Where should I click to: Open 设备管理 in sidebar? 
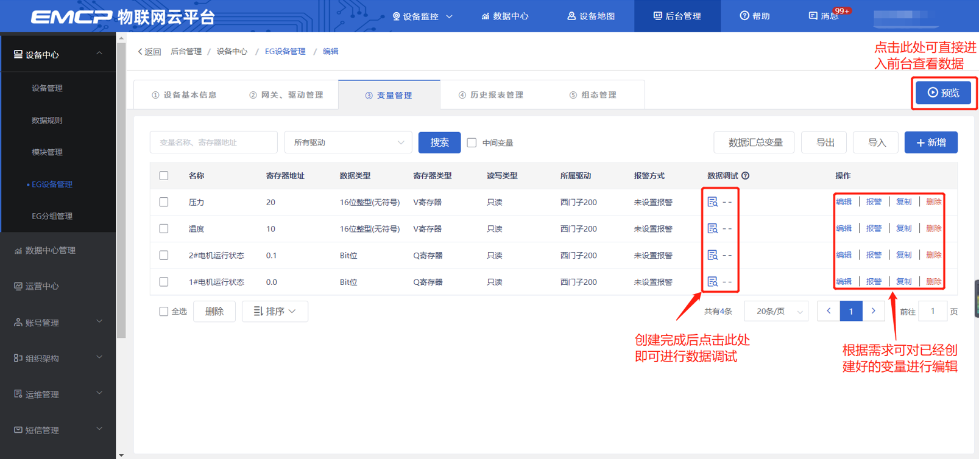pyautogui.click(x=47, y=88)
